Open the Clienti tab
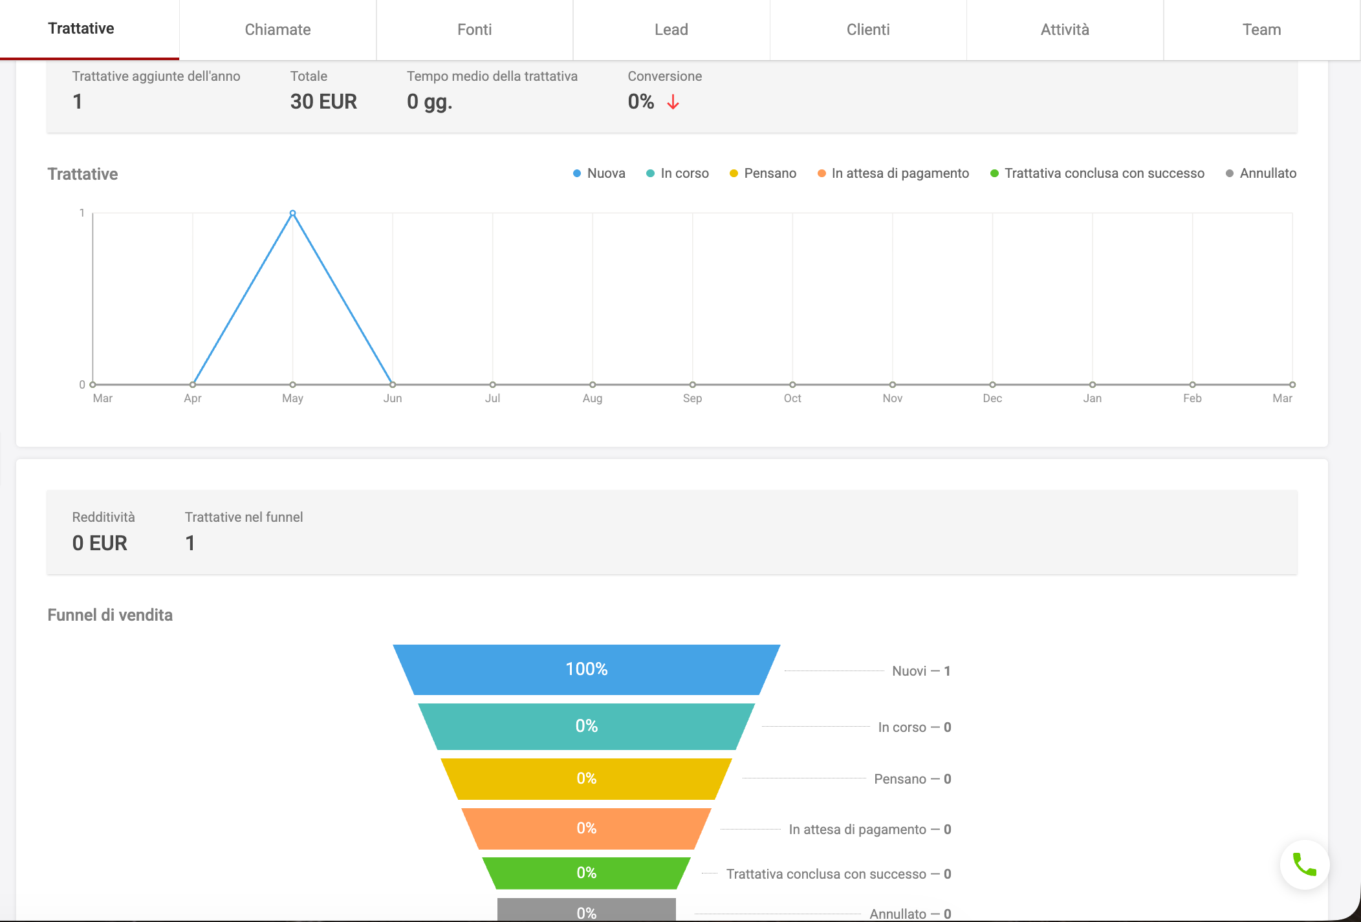Image resolution: width=1361 pixels, height=922 pixels. pyautogui.click(x=868, y=30)
